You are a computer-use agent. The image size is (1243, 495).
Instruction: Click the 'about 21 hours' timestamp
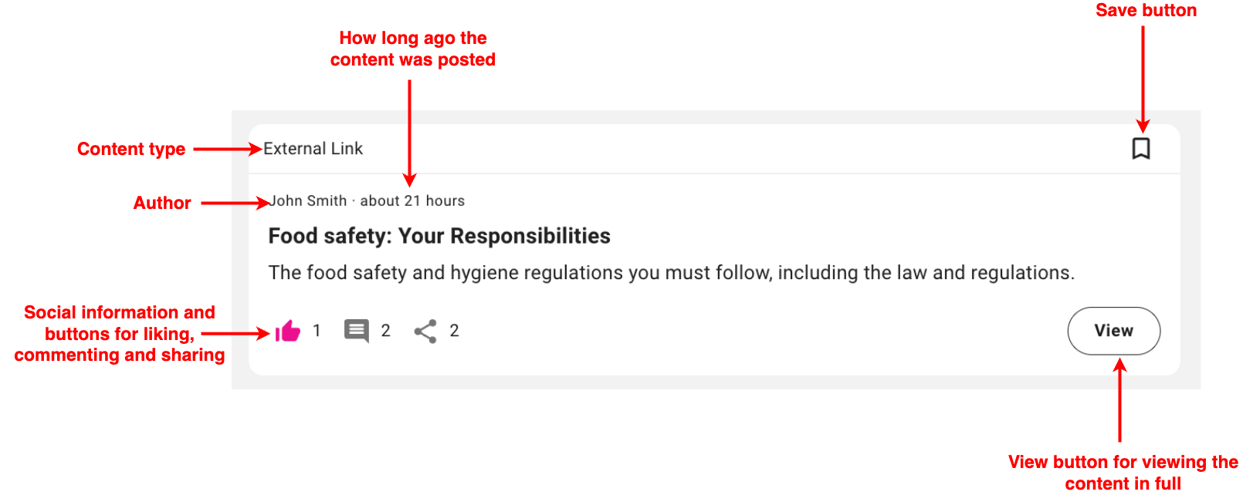point(412,201)
